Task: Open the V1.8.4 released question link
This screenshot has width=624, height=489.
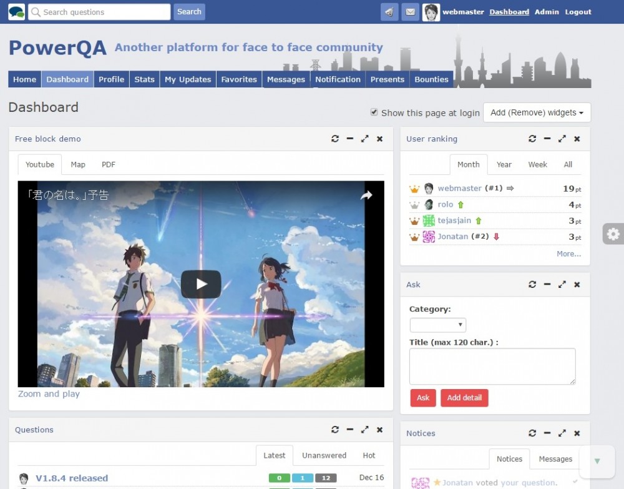Action: tap(72, 478)
